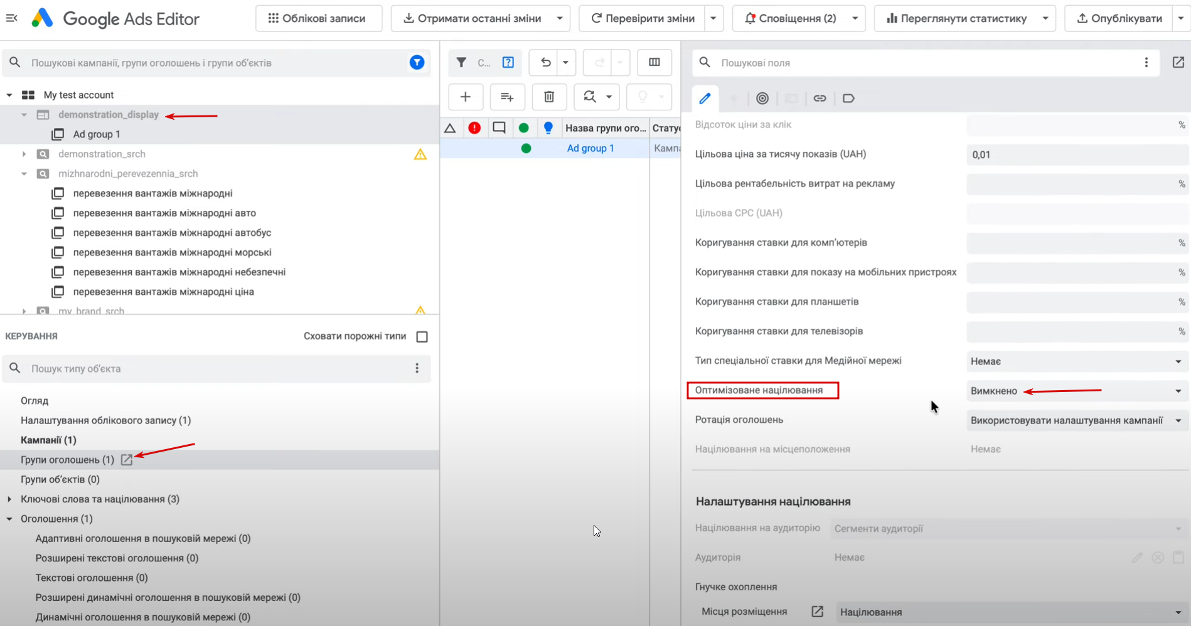Click the lightbulb recommendations column header
The image size is (1191, 626).
tap(548, 128)
